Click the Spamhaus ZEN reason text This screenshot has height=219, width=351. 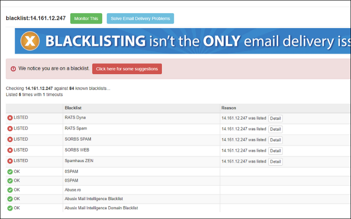coord(244,161)
